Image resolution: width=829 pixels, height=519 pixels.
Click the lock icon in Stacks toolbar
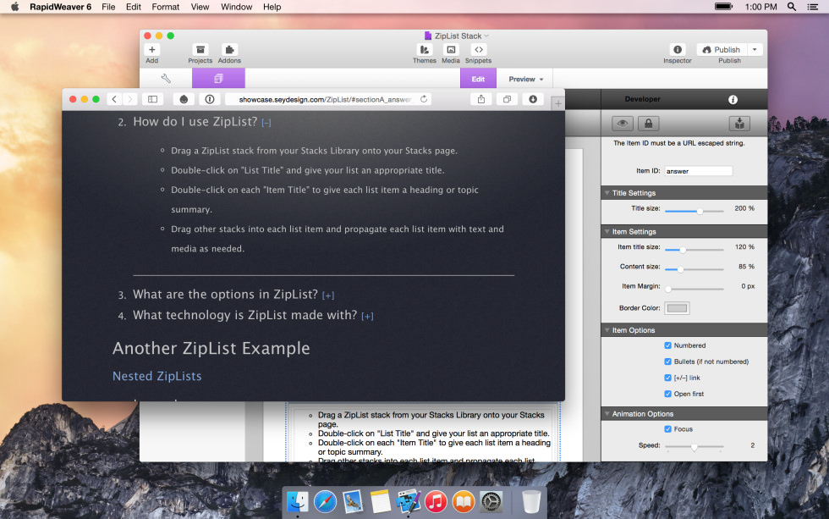(x=648, y=124)
